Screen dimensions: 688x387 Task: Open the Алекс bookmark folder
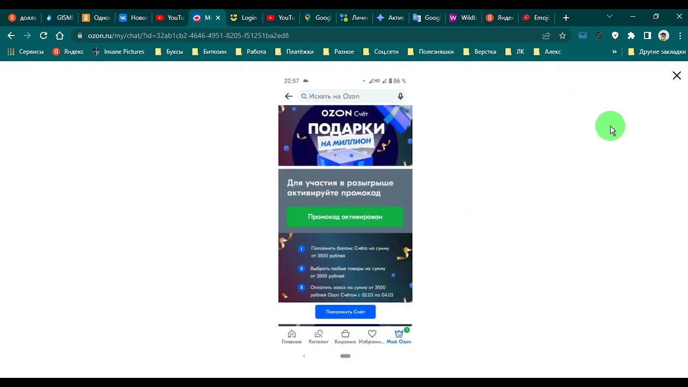click(x=547, y=52)
